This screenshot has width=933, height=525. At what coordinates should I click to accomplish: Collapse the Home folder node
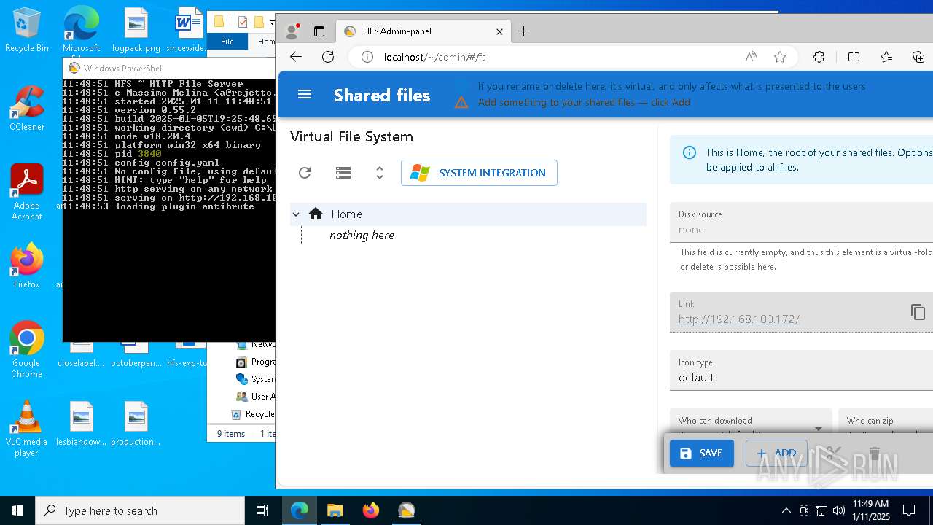coord(296,214)
